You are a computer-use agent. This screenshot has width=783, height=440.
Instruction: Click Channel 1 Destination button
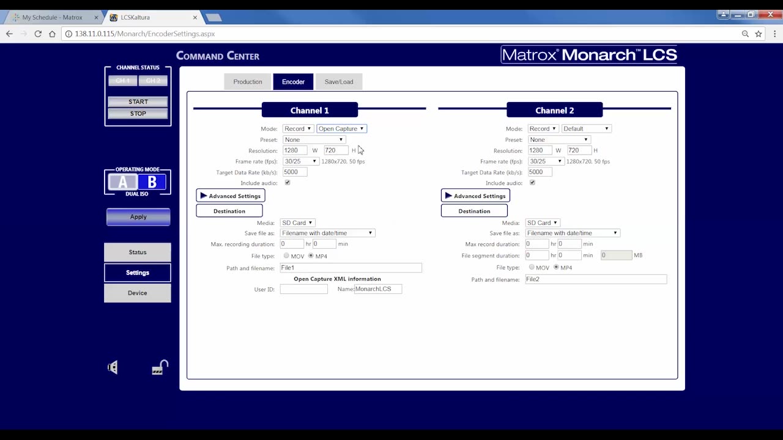(229, 211)
